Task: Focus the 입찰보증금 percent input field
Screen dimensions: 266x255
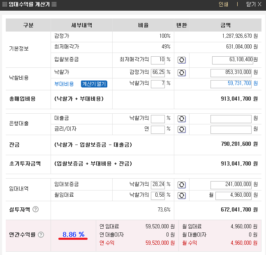Action: (158, 60)
